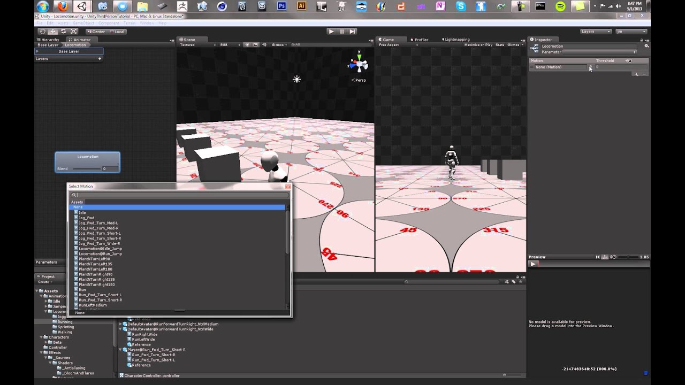Image resolution: width=685 pixels, height=385 pixels.
Task: Select Run_Fwd_Turn_Short-L in motion list
Action: pyautogui.click(x=100, y=295)
